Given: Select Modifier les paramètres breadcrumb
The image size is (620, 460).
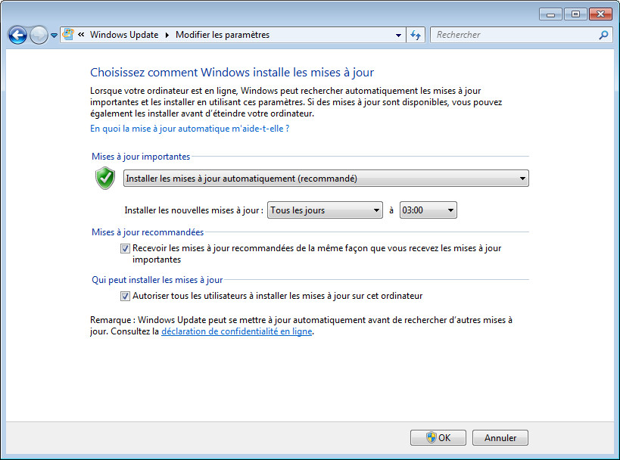Looking at the screenshot, I should [223, 35].
